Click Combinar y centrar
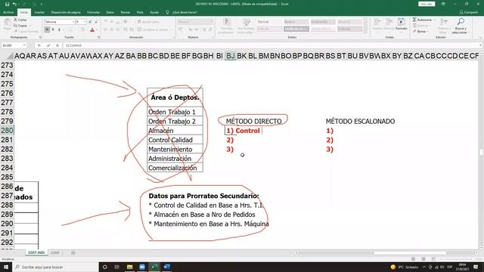This screenshot has height=272, width=484. [153, 29]
